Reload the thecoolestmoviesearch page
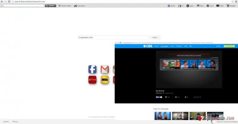Image resolution: width=238 pixels, height=124 pixels. coord(9,2)
